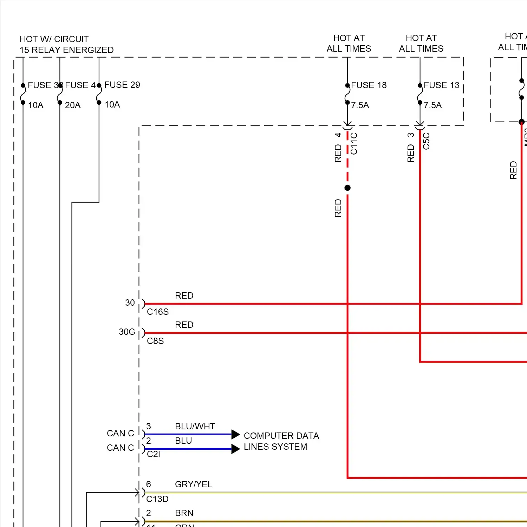Screen dimensions: 527x527
Task: Click the "C16S" connector label
Action: point(158,312)
